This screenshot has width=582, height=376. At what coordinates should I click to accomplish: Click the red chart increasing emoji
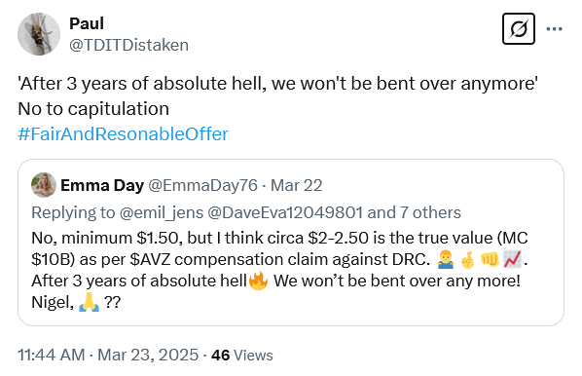(x=512, y=259)
